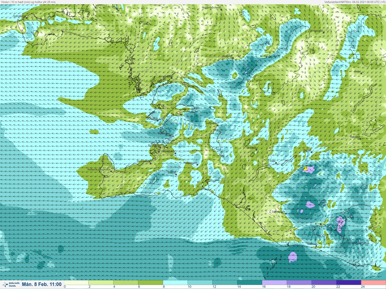This screenshot has width=386, height=289.
Task: Select the Þingvellir station label
Action: click(211, 123)
